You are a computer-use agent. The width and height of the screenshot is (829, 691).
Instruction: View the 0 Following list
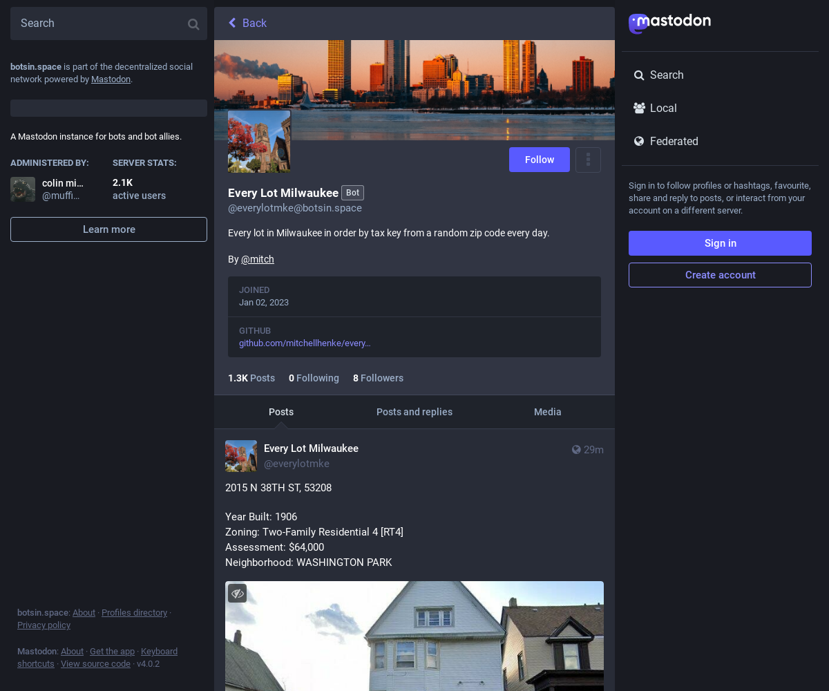pyautogui.click(x=314, y=378)
